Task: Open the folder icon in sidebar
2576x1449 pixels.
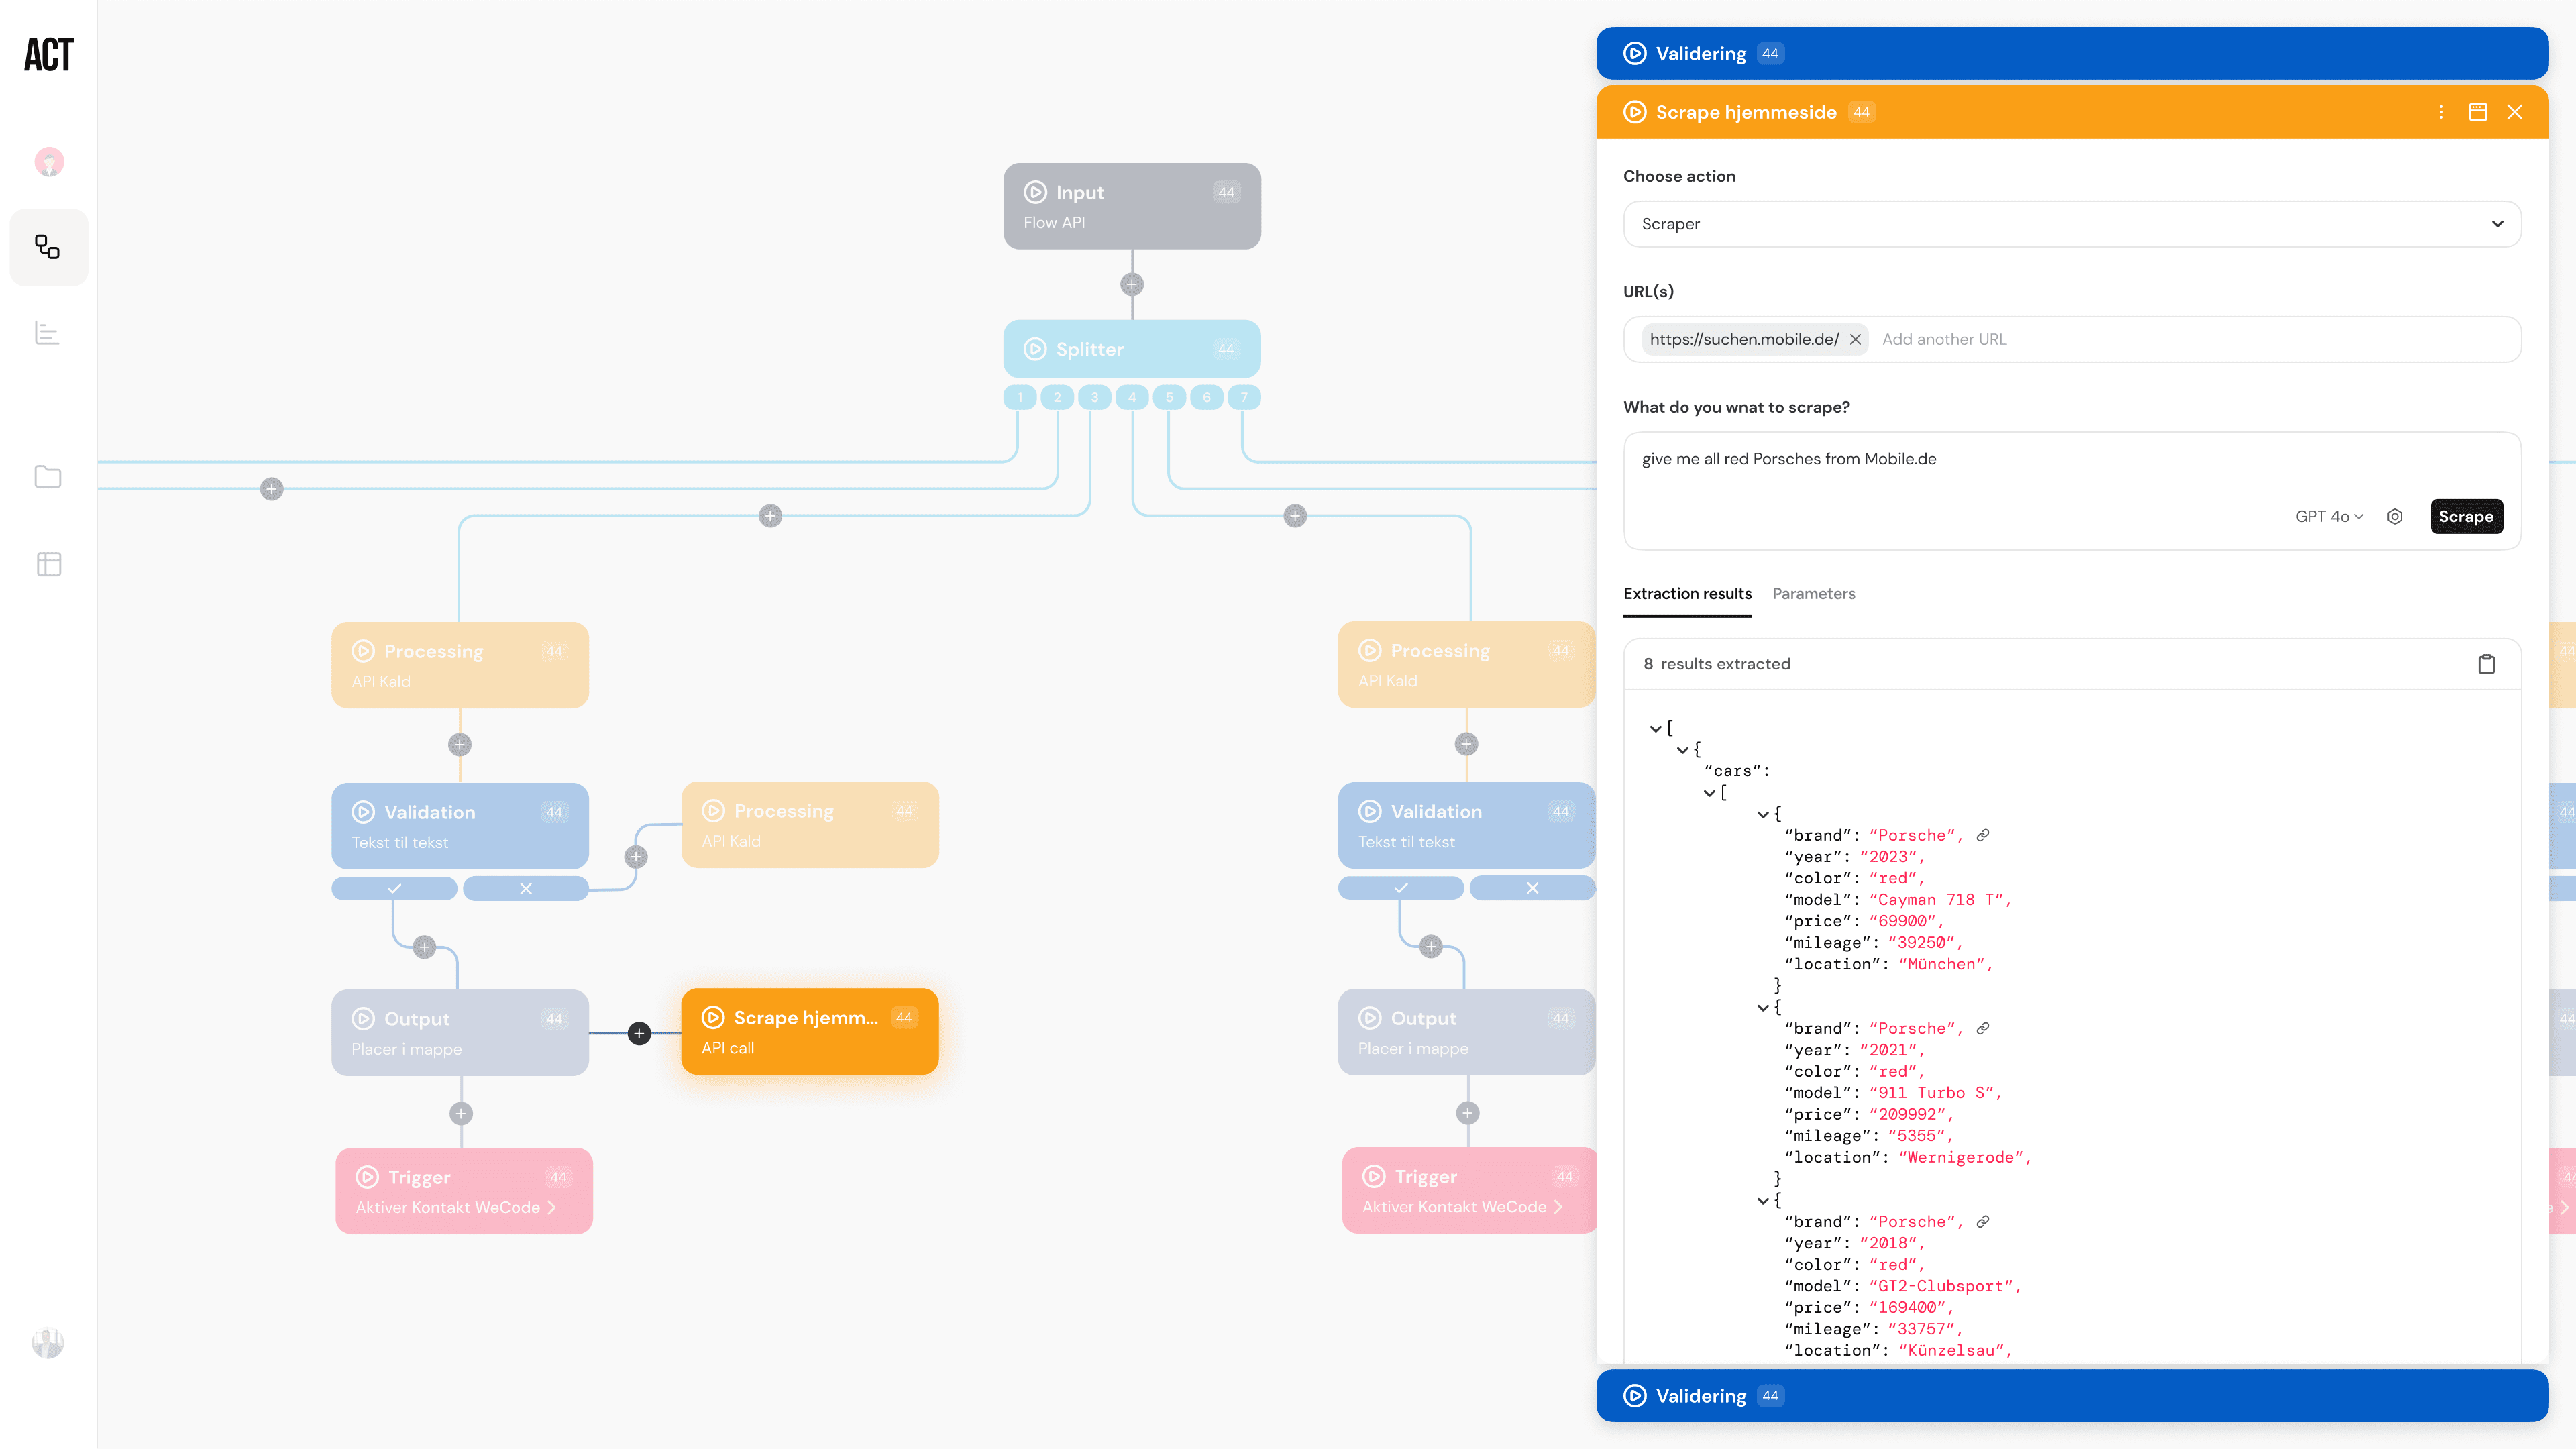Action: coord(47,476)
